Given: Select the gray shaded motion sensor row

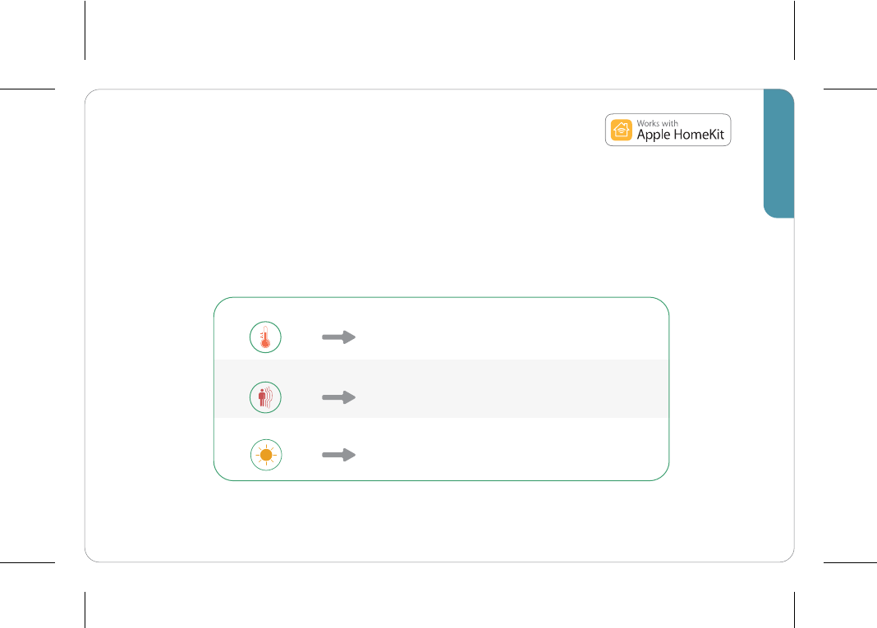Looking at the screenshot, I should pyautogui.click(x=442, y=388).
